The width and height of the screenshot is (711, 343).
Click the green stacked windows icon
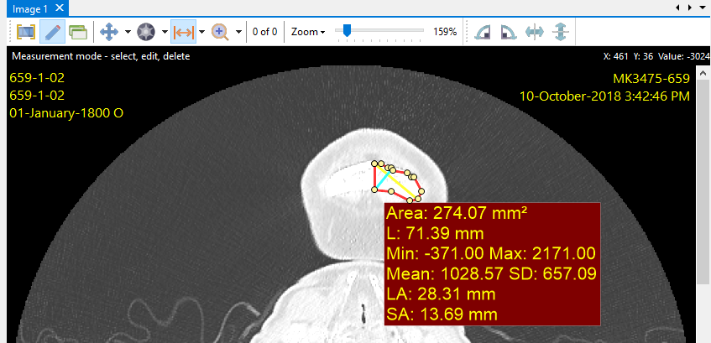coord(78,32)
